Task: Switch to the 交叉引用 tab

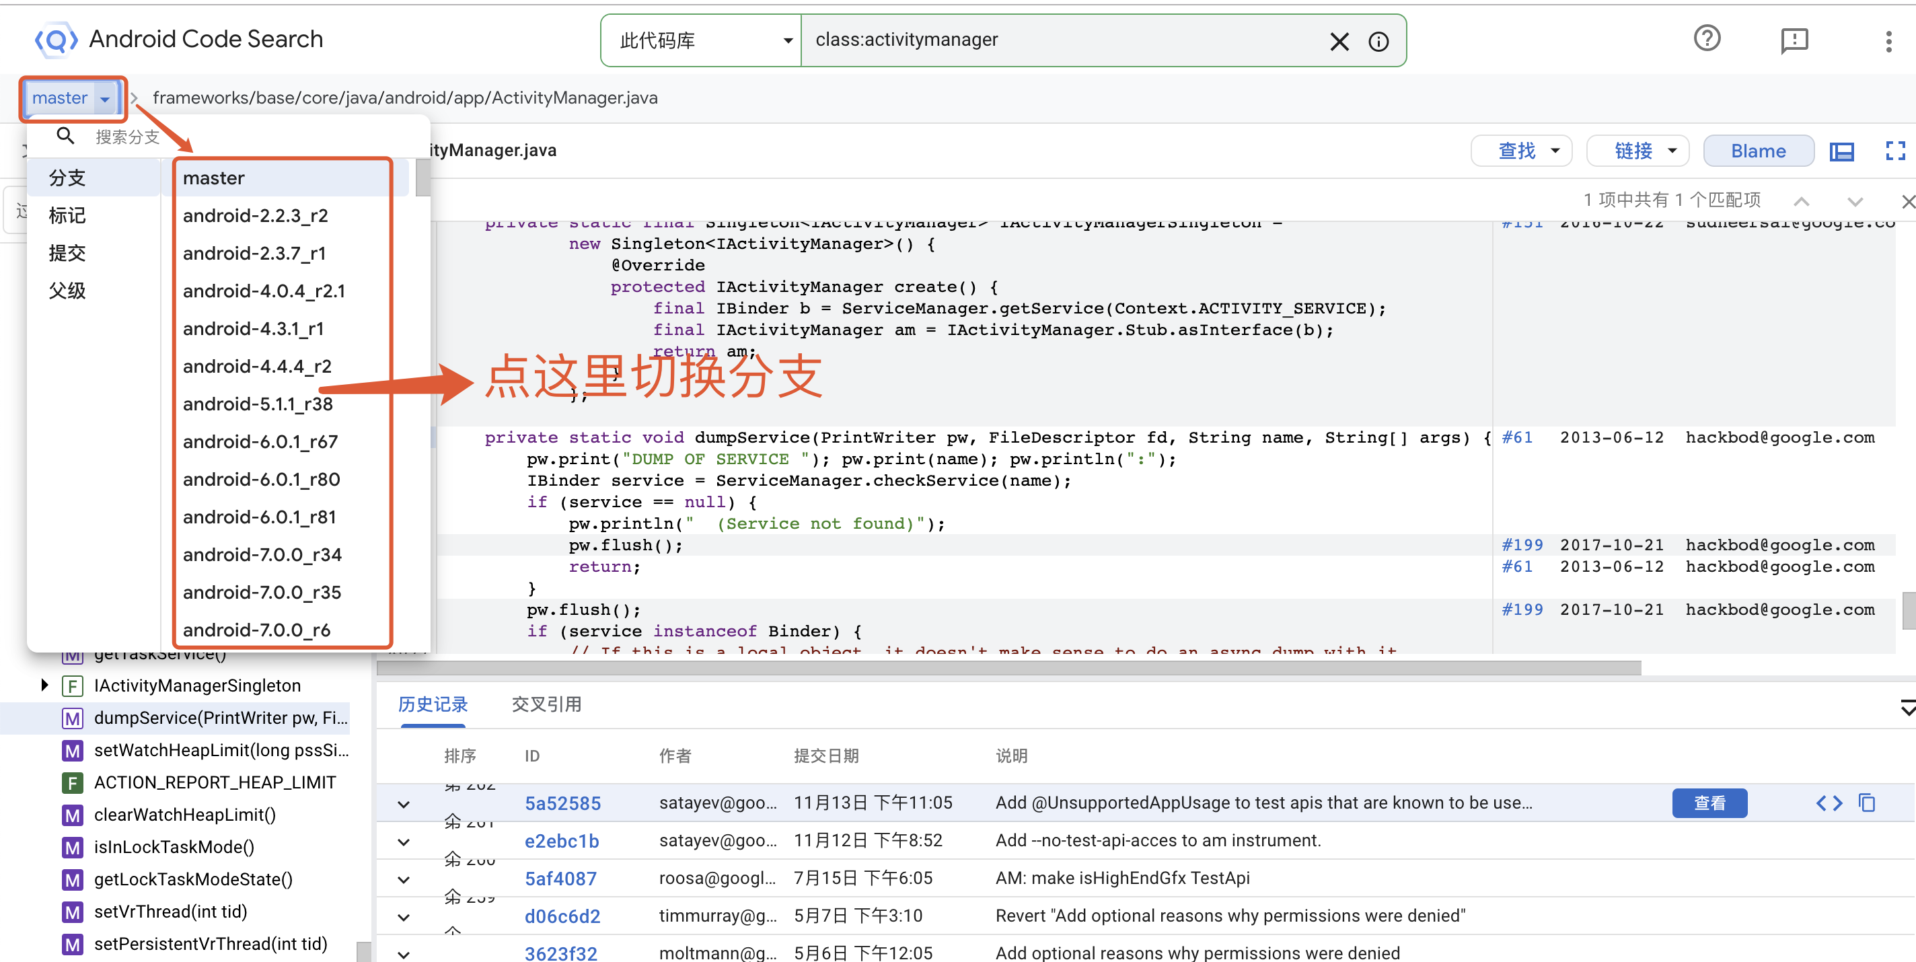Action: [x=546, y=704]
